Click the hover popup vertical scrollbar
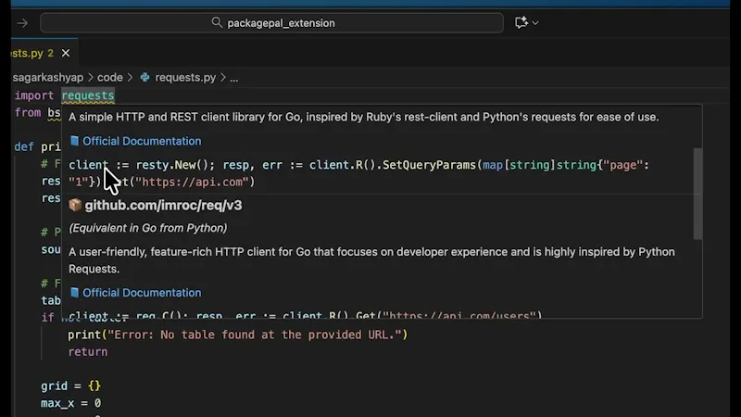This screenshot has width=741, height=417. coord(697,194)
